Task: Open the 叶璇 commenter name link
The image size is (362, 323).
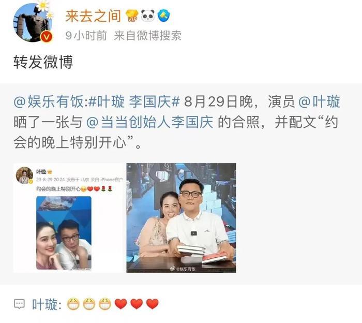Action: (x=45, y=304)
